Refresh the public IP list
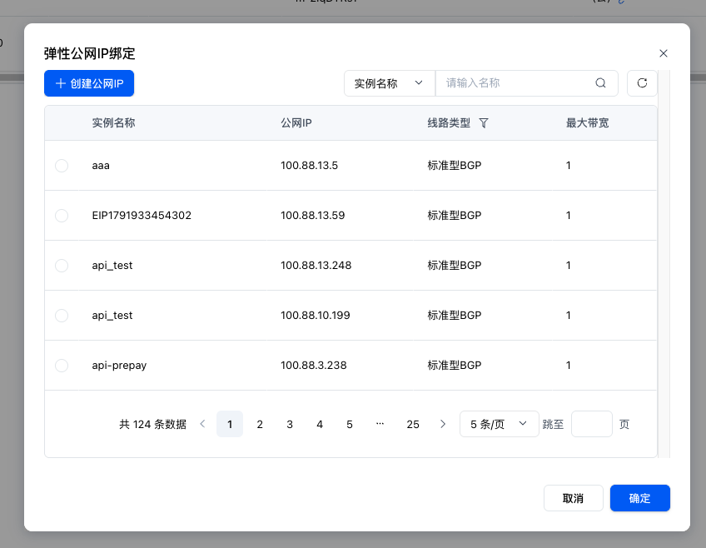The height and width of the screenshot is (548, 706). point(642,82)
